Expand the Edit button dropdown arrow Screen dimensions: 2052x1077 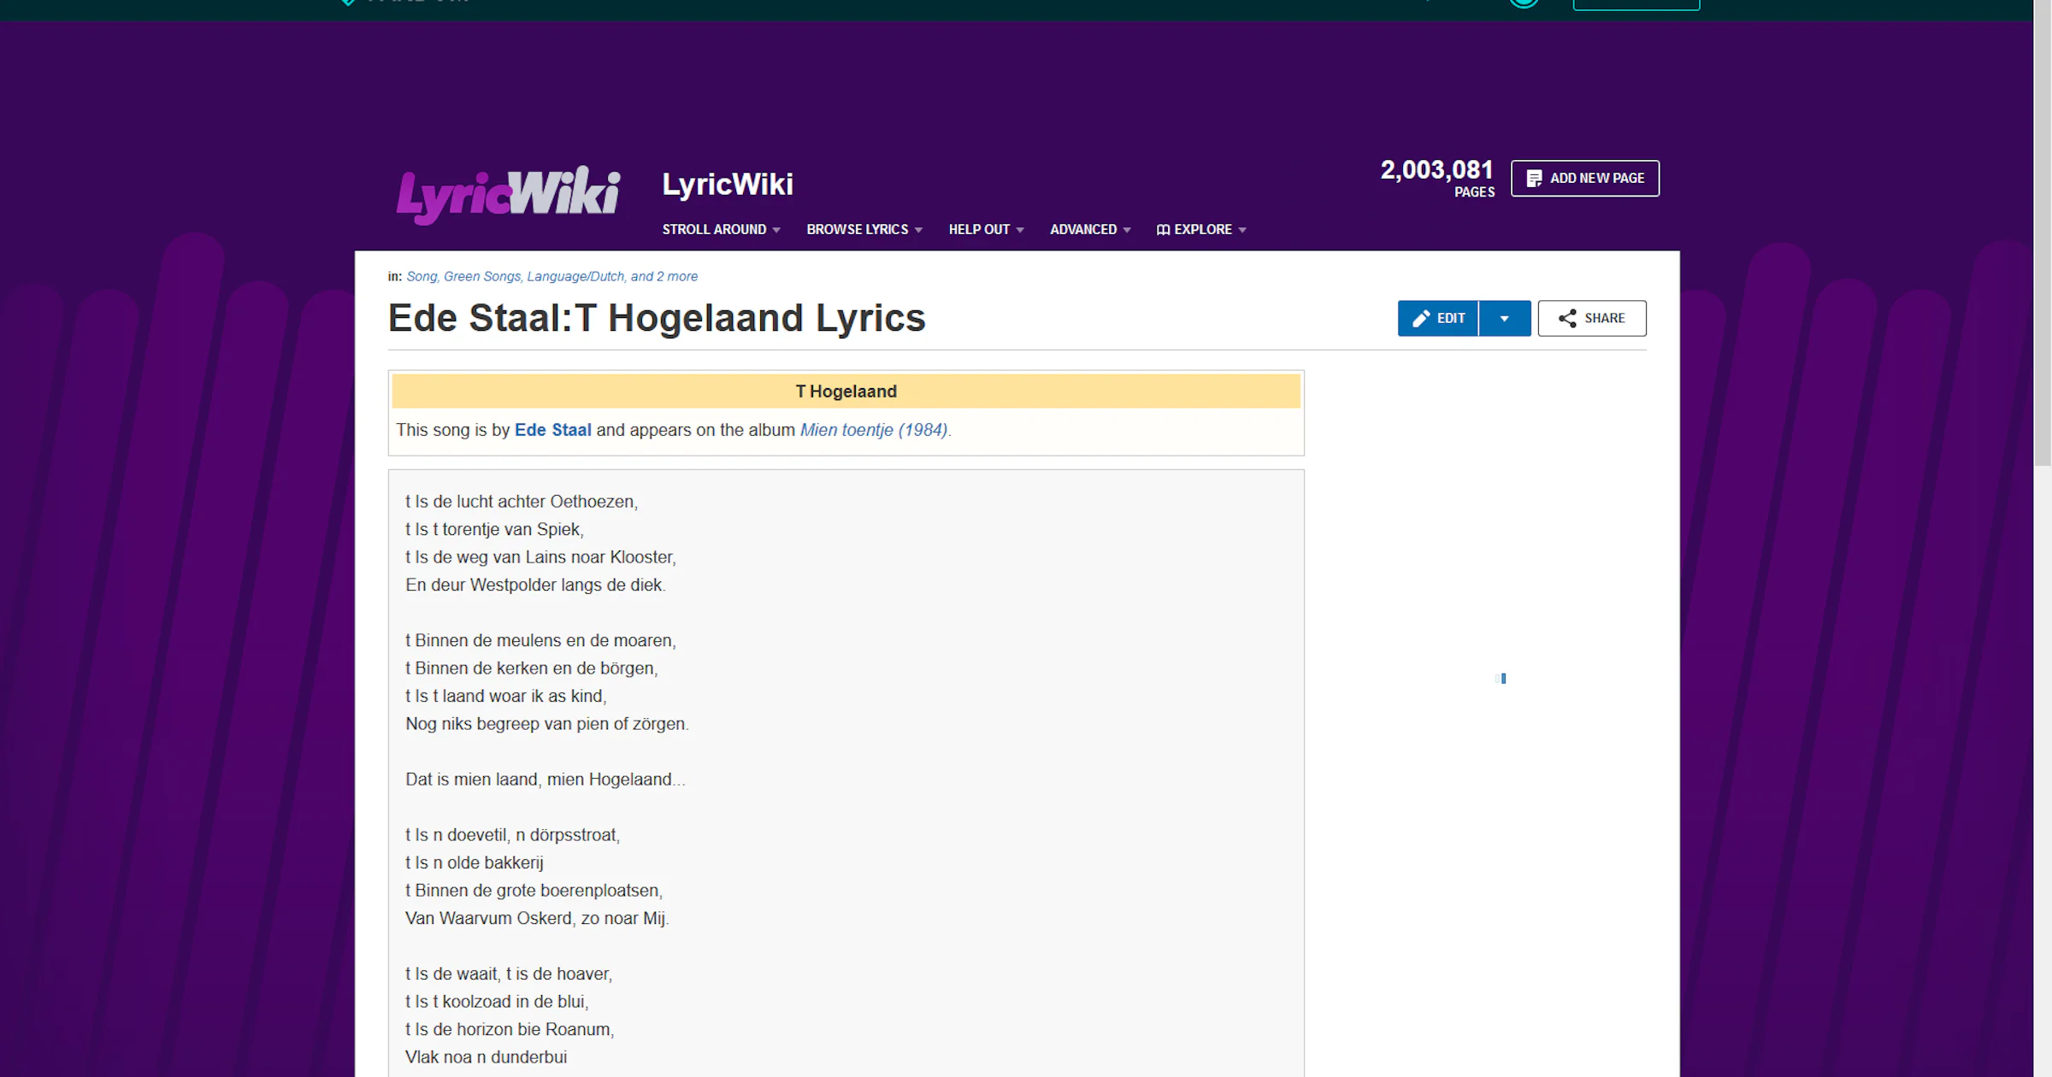click(1504, 318)
